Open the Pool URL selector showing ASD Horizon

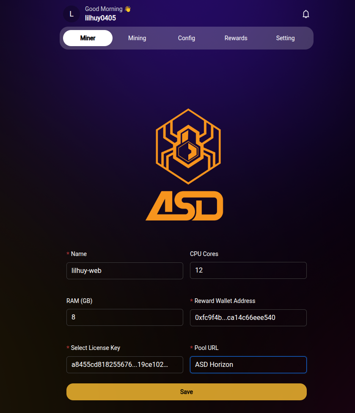[x=248, y=364]
